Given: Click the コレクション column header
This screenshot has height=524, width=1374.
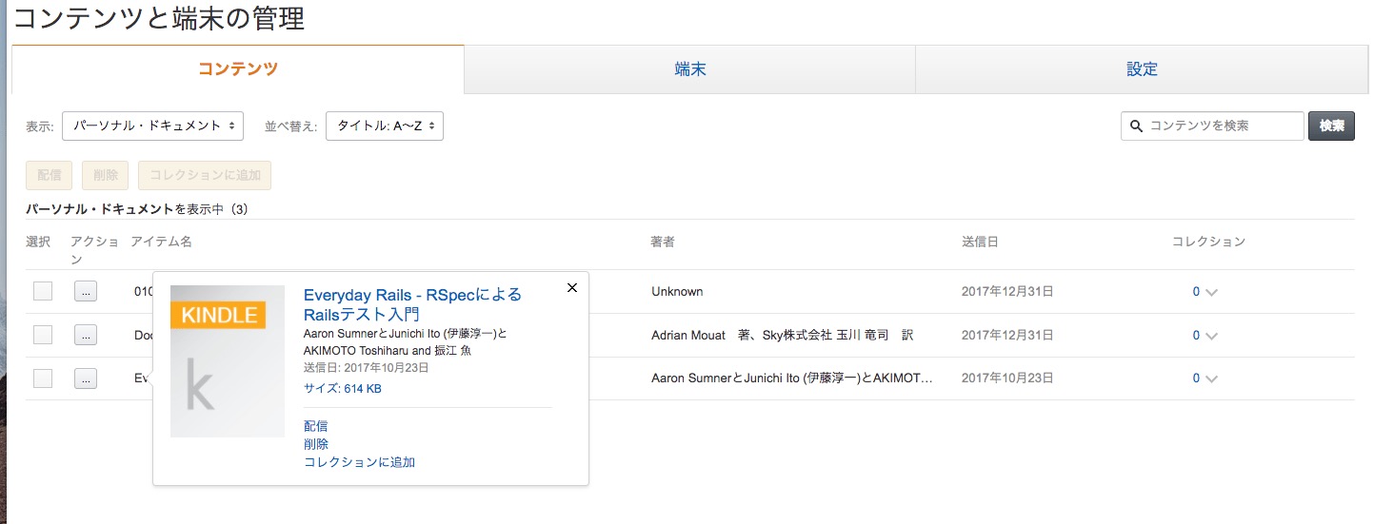Looking at the screenshot, I should (1208, 242).
